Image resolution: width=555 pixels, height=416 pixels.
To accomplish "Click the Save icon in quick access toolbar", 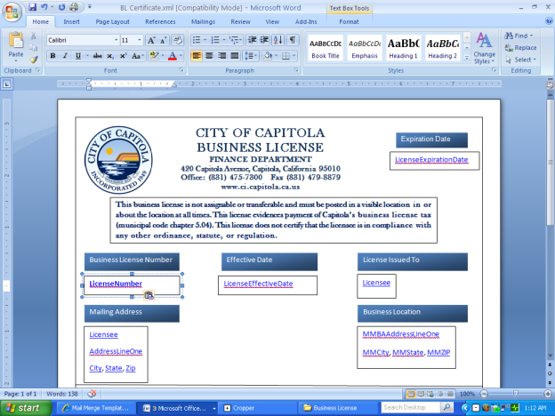I will 33,6.
